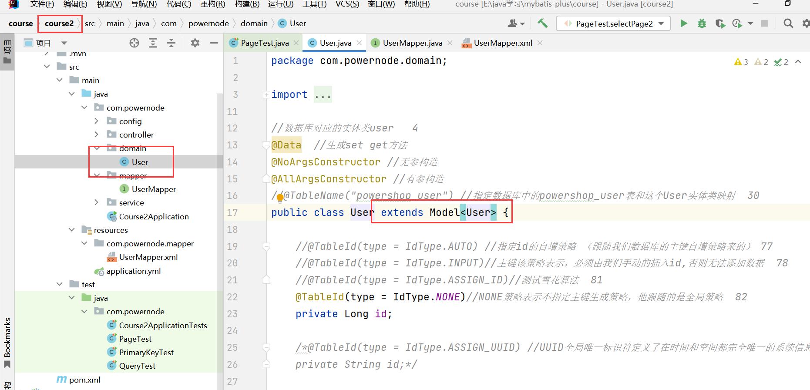810x390 pixels.
Task: Open the profiler run icon
Action: 737,24
